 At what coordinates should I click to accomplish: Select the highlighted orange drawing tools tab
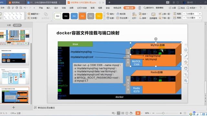click(129, 8)
